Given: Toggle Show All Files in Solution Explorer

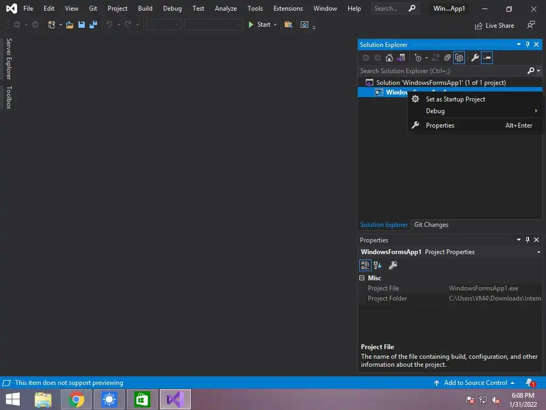Looking at the screenshot, I should pyautogui.click(x=459, y=58).
